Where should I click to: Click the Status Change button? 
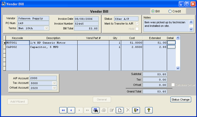coord(181,100)
